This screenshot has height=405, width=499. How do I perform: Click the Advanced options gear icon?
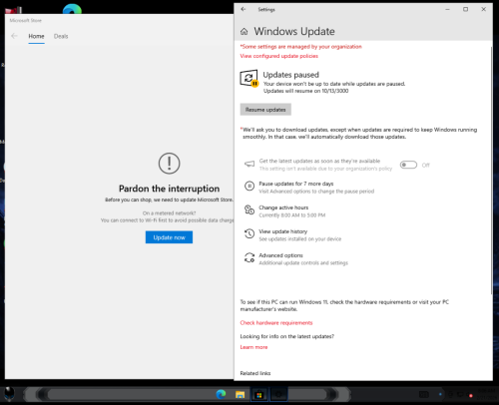point(249,257)
